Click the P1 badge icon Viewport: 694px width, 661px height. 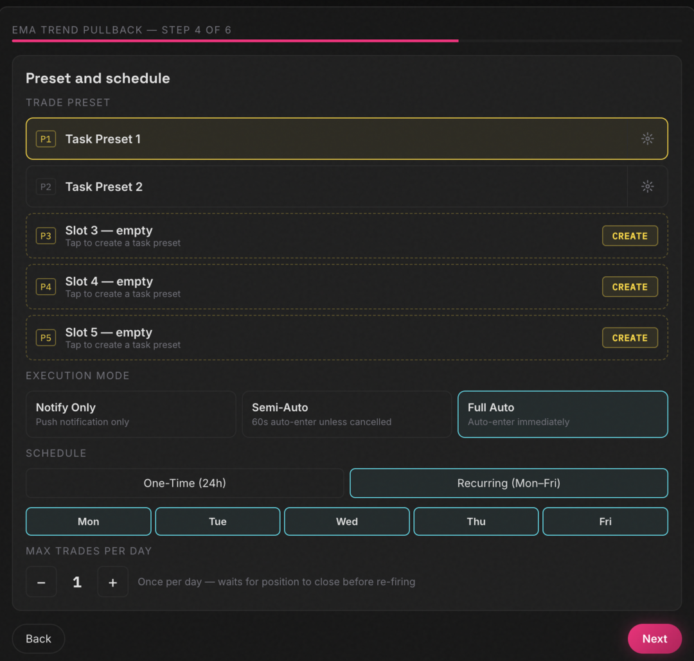pos(46,139)
